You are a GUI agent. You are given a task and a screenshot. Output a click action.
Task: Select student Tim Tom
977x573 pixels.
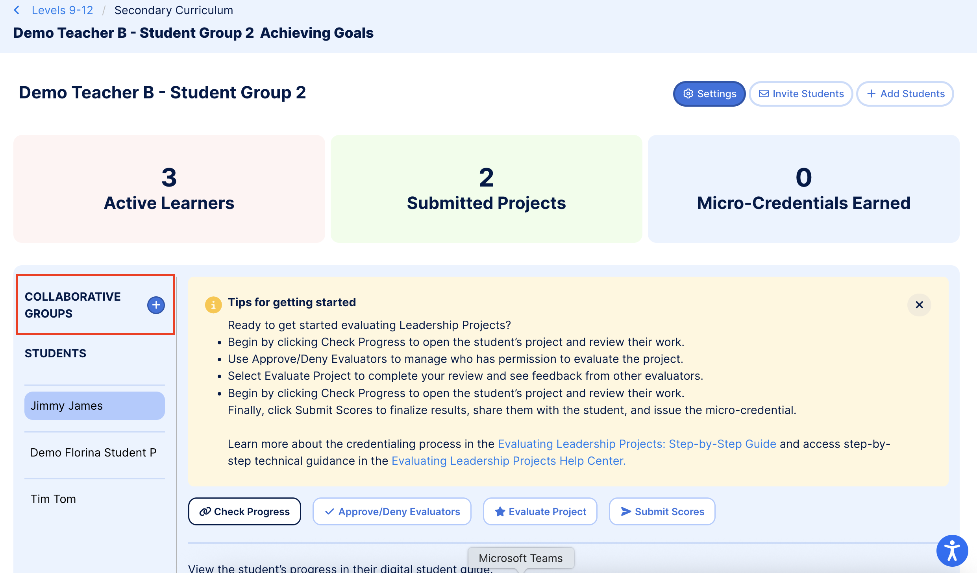click(x=54, y=499)
